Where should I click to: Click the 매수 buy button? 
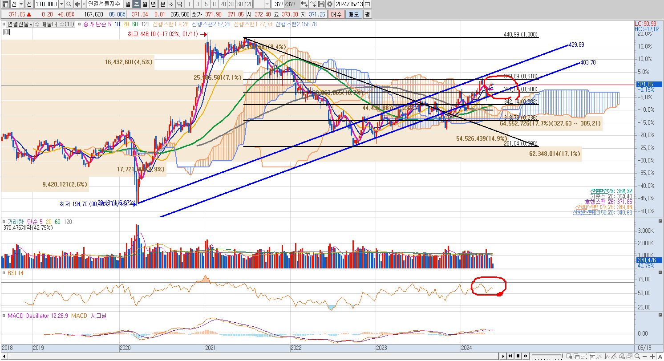click(x=336, y=15)
